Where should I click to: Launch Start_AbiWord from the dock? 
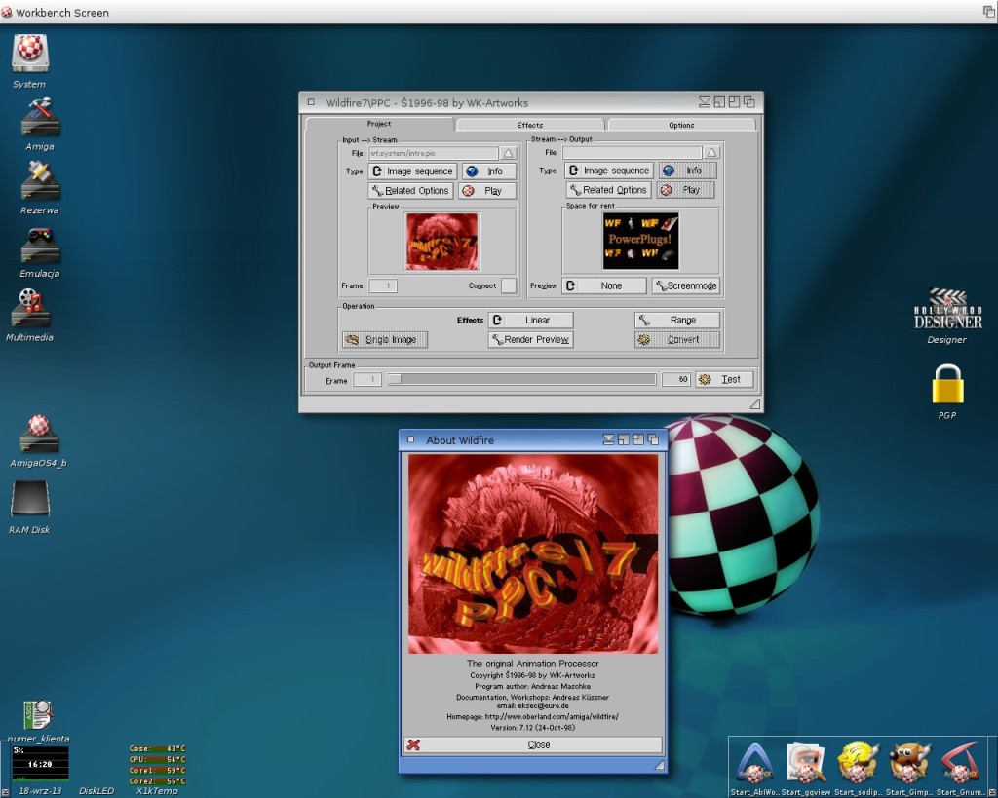coord(754,764)
